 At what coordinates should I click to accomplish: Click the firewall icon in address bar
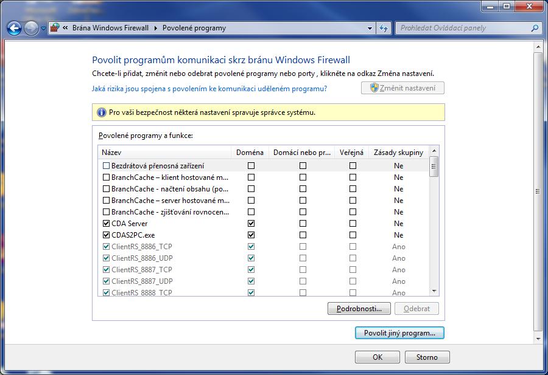point(55,27)
